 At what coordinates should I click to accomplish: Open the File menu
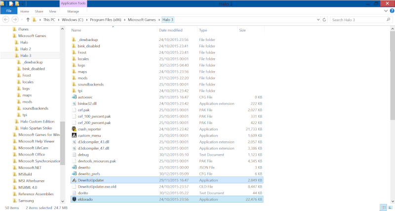9,11
